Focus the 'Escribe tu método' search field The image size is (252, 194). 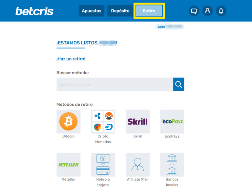tap(115, 84)
